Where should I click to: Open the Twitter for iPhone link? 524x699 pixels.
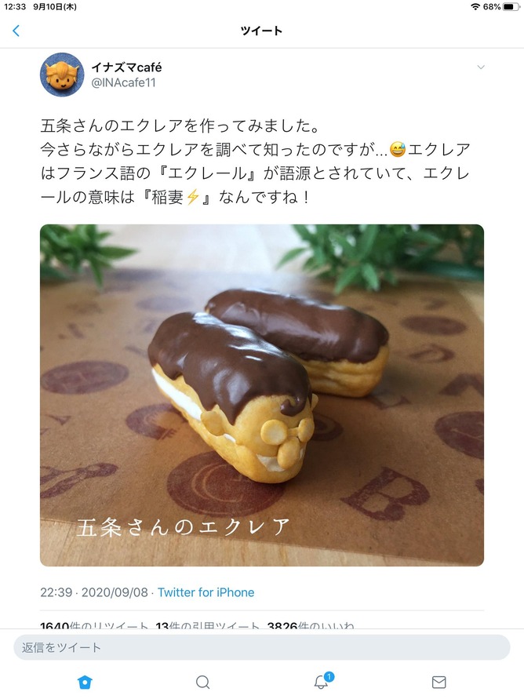point(206,592)
